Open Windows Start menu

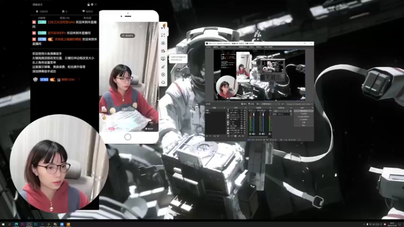pos(4,224)
